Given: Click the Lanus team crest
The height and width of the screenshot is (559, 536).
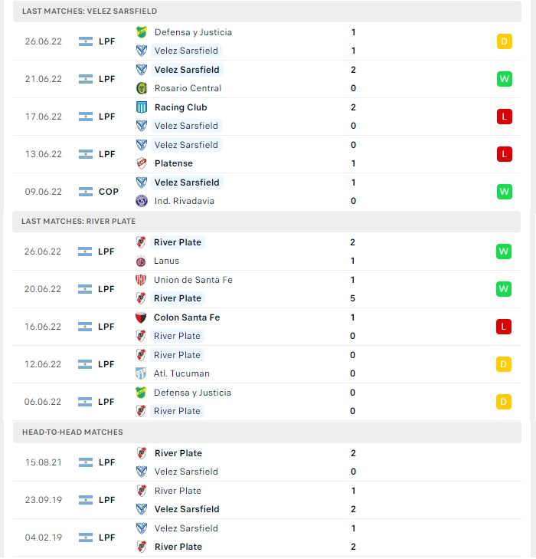Looking at the screenshot, I should 141,261.
